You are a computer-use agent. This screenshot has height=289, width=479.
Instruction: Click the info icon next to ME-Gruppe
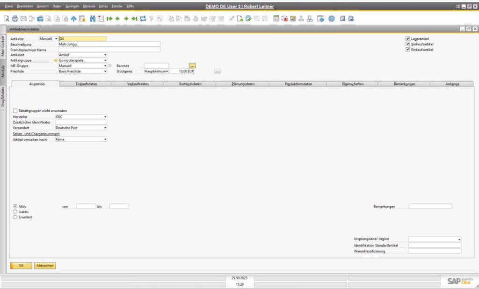point(109,65)
